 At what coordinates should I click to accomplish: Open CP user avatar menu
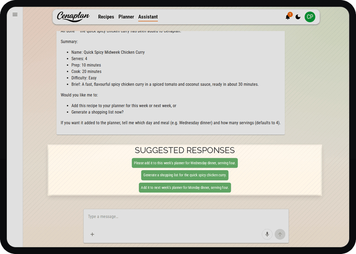pos(310,17)
